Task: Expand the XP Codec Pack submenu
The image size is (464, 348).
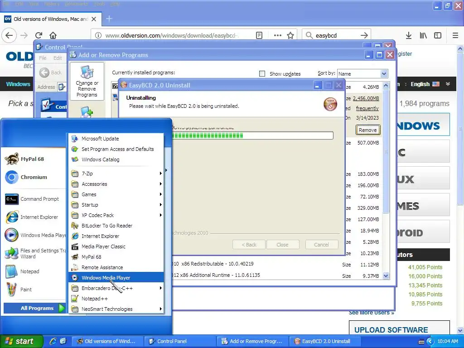Action: tap(116, 215)
